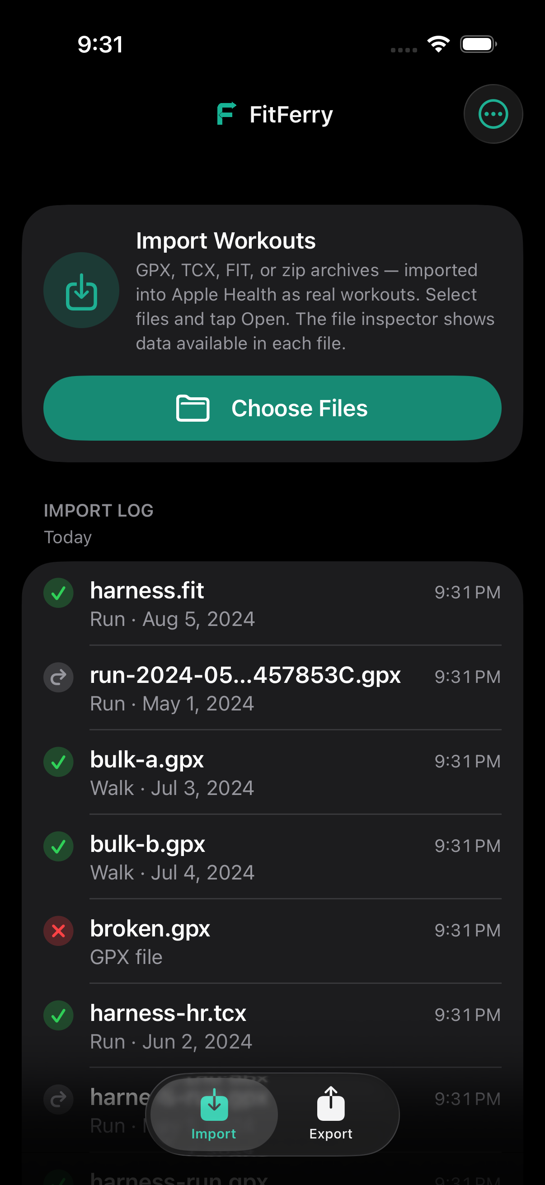
Task: Tap the 'GPX file' subtitle under broken.gpx
Action: (127, 957)
